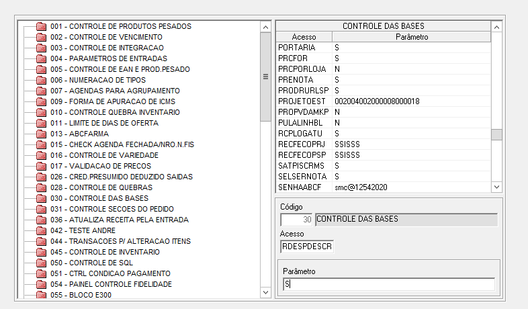This screenshot has height=309, width=528.
Task: Click folder icon of 044 - TRANSACOES P/ ALTERACAO
Action: click(x=41, y=241)
